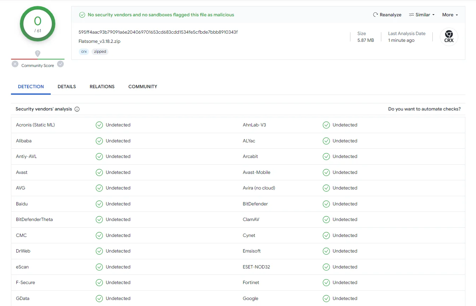
Task: Click the zipped tag
Action: [x=100, y=52]
